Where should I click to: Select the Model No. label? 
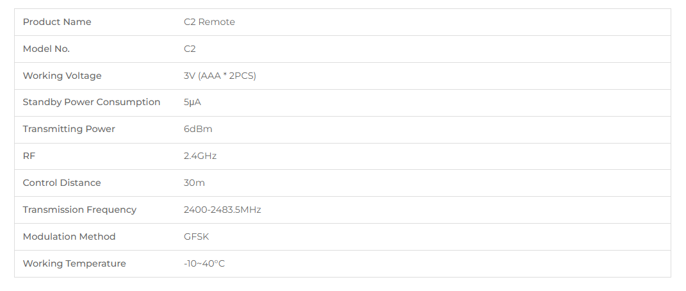46,49
